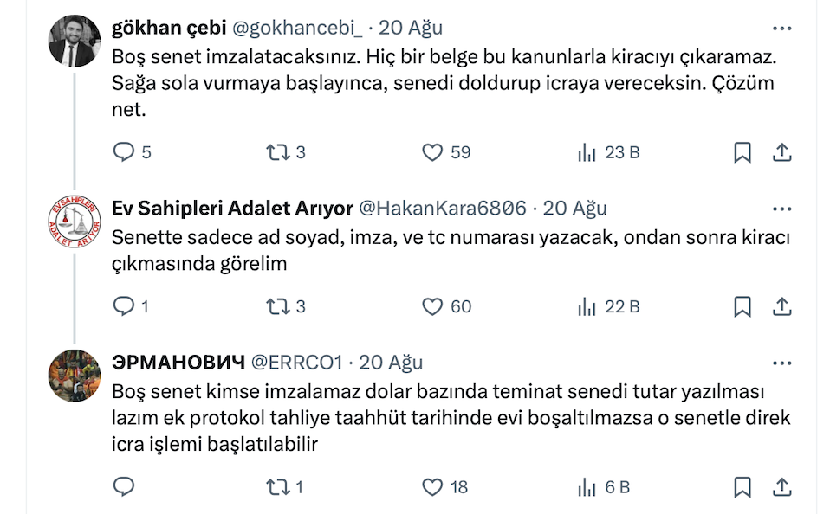Open Ev Sahipleri Adalet Arıyor avatar

coord(74,223)
